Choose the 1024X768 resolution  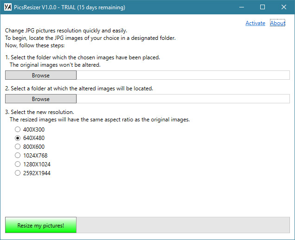[x=18, y=156]
